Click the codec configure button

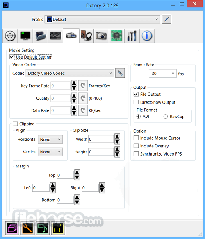(120, 73)
